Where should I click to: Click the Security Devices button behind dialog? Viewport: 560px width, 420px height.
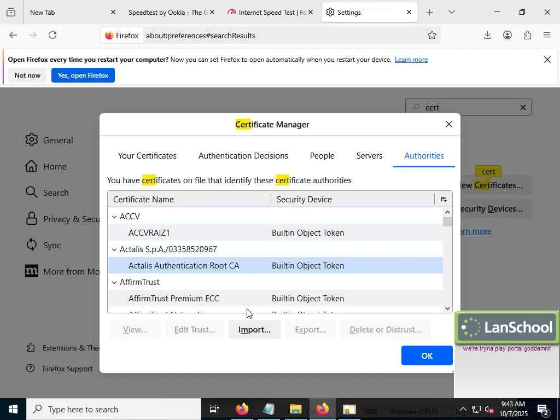[495, 209]
